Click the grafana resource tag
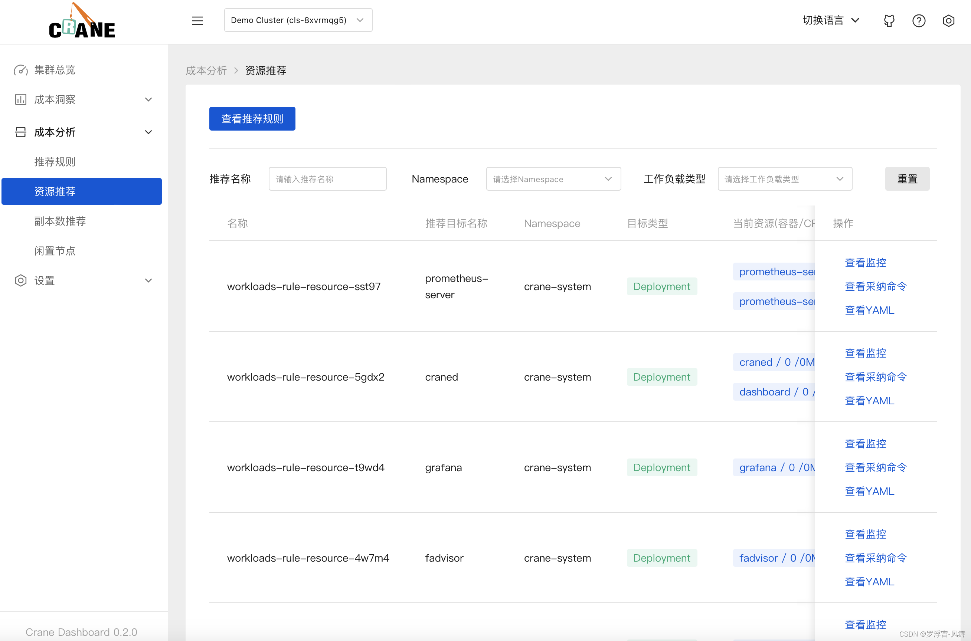971x641 pixels. click(774, 467)
